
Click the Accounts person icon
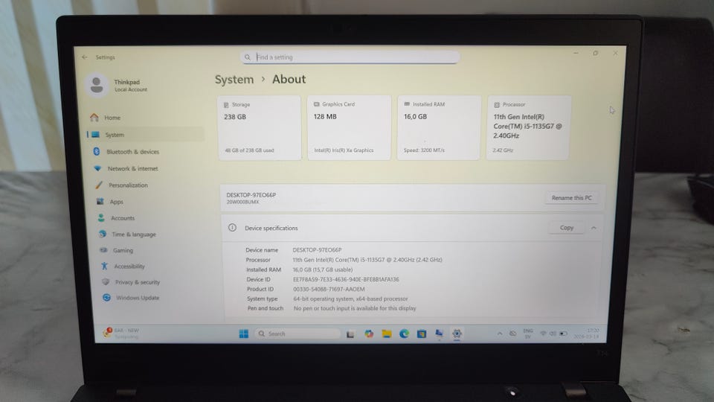(x=101, y=218)
